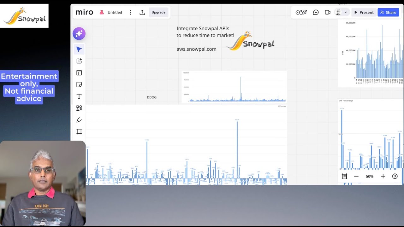Select the Snowpal logo image on board

250,41
